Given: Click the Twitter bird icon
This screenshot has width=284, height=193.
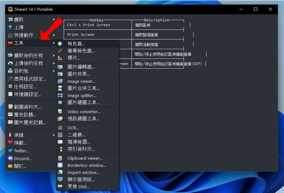Looking at the screenshot, I should (x=10, y=151).
